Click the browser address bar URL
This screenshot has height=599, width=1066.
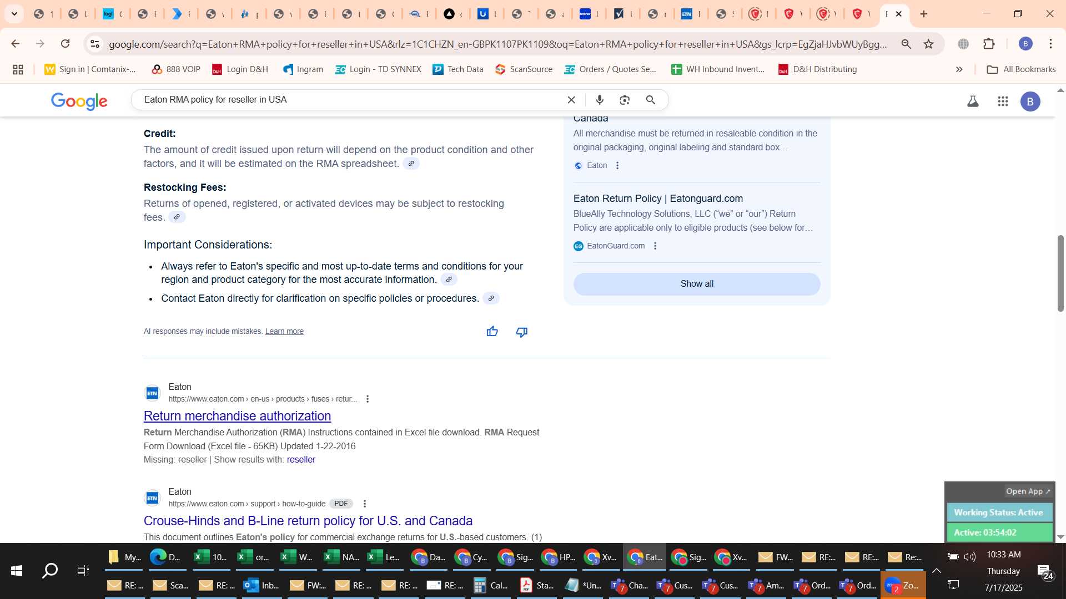pos(497,44)
